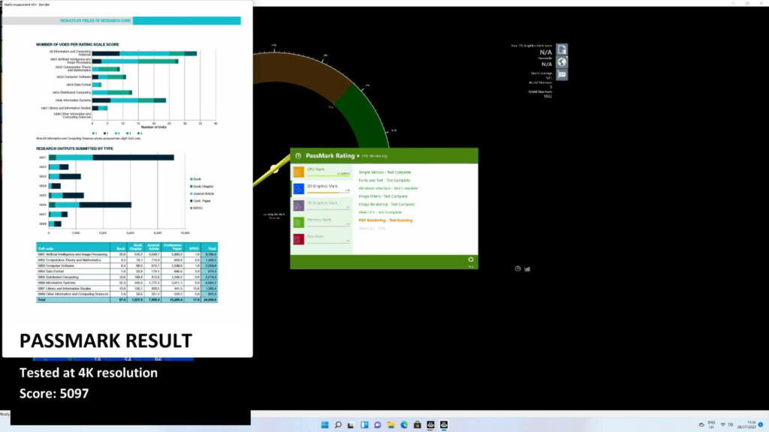The image size is (769, 432).
Task: Click 'Image Filters - Test Complete' line
Action: click(x=383, y=196)
